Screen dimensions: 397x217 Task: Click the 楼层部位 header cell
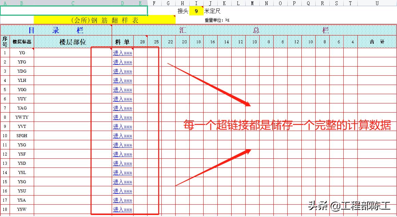(x=73, y=42)
